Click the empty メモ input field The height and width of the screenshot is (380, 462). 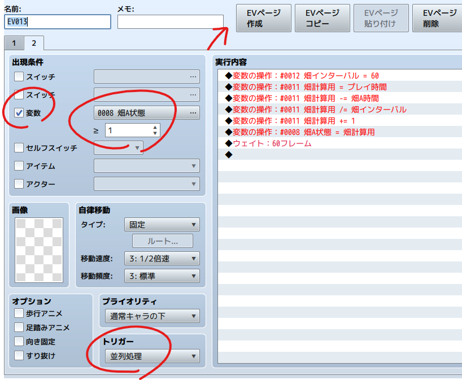tap(171, 22)
